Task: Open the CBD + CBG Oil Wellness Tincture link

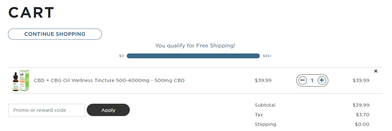Action: 109,80
